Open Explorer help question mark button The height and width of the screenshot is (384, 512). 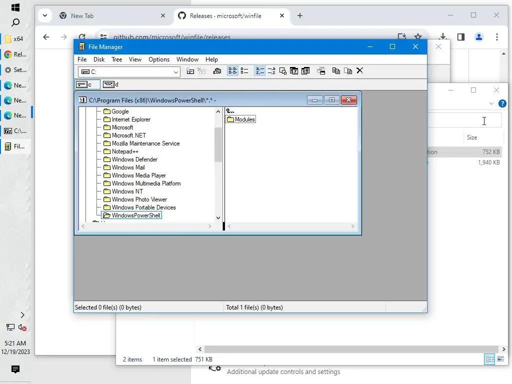click(x=502, y=104)
